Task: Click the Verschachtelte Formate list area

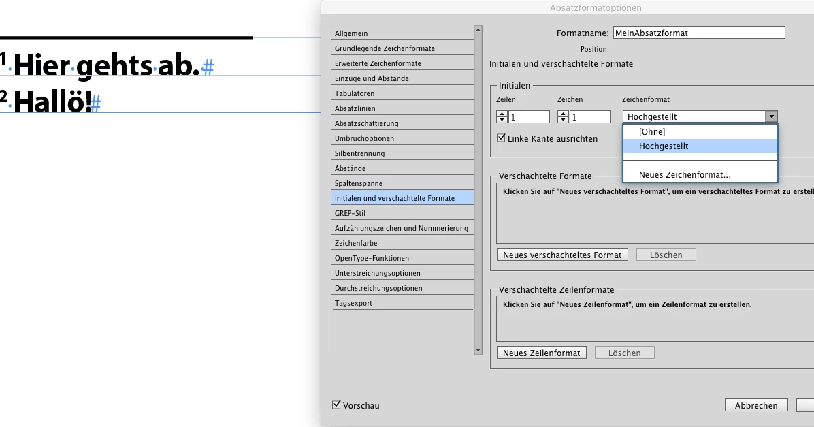Action: coord(655,213)
